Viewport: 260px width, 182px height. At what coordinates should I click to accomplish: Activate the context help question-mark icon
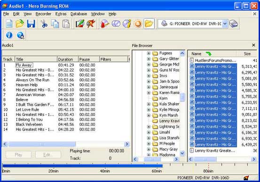[x=20, y=35]
